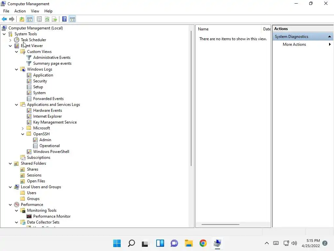Collapse the Shared Folders node
The image size is (334, 251).
(x=10, y=164)
